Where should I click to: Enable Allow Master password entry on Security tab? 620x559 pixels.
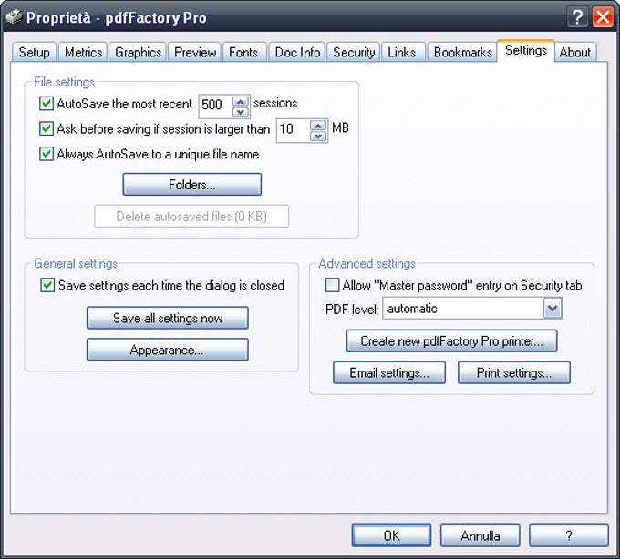[332, 285]
